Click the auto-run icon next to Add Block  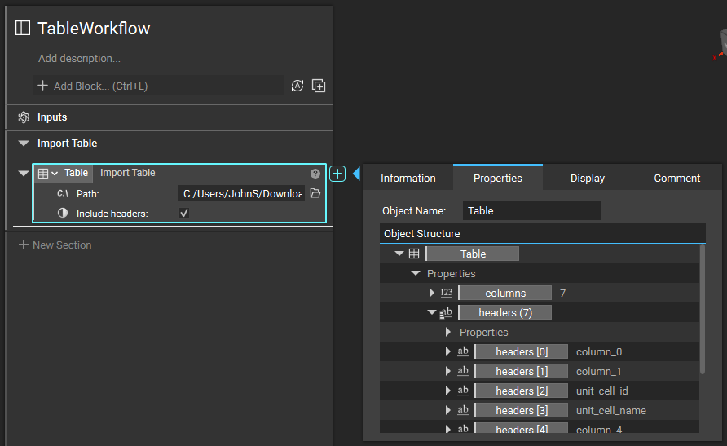click(297, 86)
